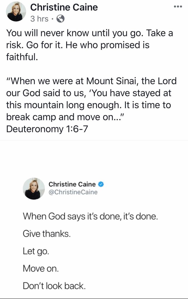Click the "Let go." line in tweet
The image size is (188, 299).
click(36, 251)
